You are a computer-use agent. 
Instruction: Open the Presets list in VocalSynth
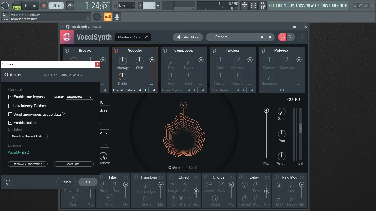(231, 37)
